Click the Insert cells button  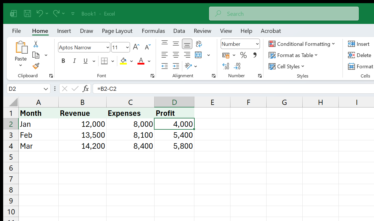pyautogui.click(x=359, y=44)
